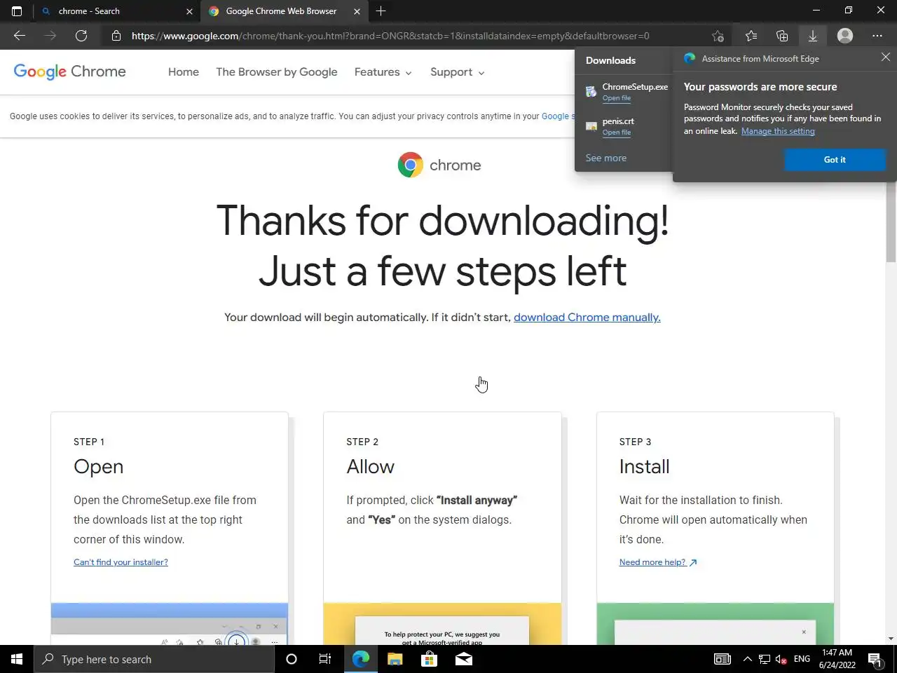Select the Google Chrome Web Browser tab

click(x=284, y=11)
